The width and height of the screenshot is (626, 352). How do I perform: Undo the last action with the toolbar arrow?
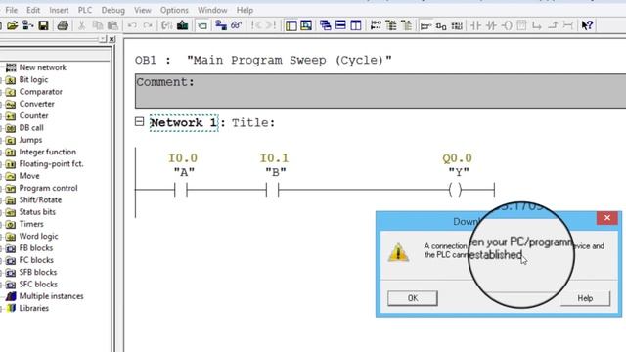click(x=132, y=26)
